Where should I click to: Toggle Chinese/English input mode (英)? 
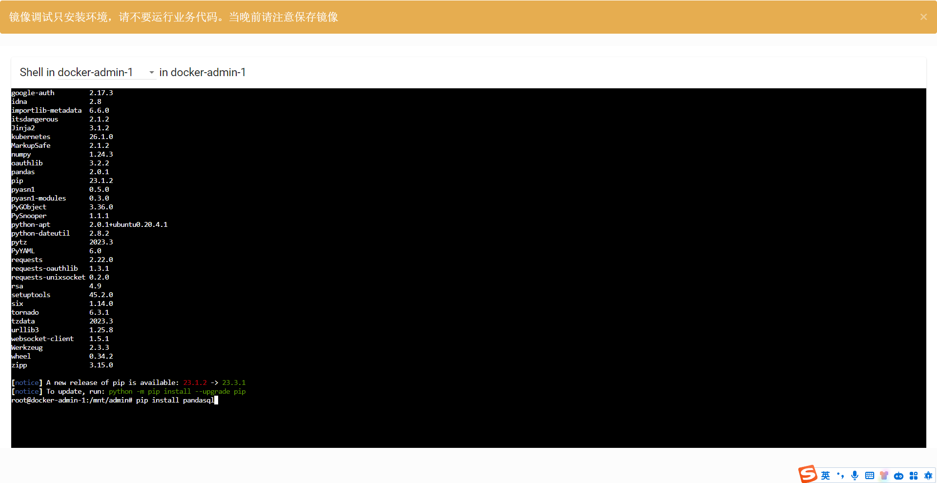825,476
